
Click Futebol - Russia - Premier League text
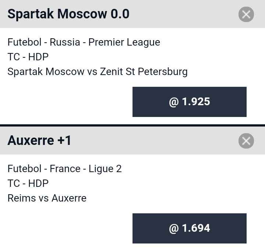(x=84, y=42)
